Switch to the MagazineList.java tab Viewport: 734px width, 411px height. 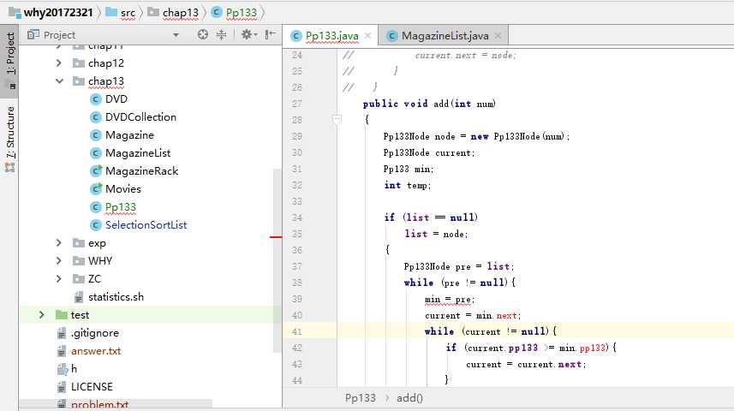pyautogui.click(x=444, y=36)
